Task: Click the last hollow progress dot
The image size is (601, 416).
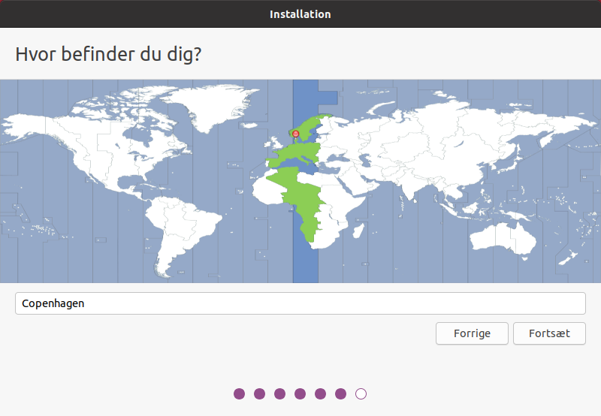Action: (x=361, y=393)
